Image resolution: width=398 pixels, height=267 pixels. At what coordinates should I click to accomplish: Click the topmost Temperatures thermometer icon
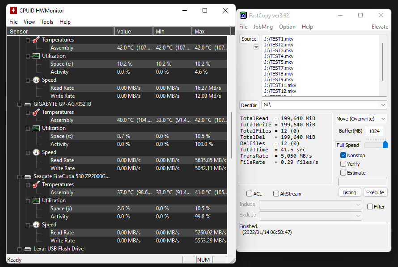click(x=36, y=40)
